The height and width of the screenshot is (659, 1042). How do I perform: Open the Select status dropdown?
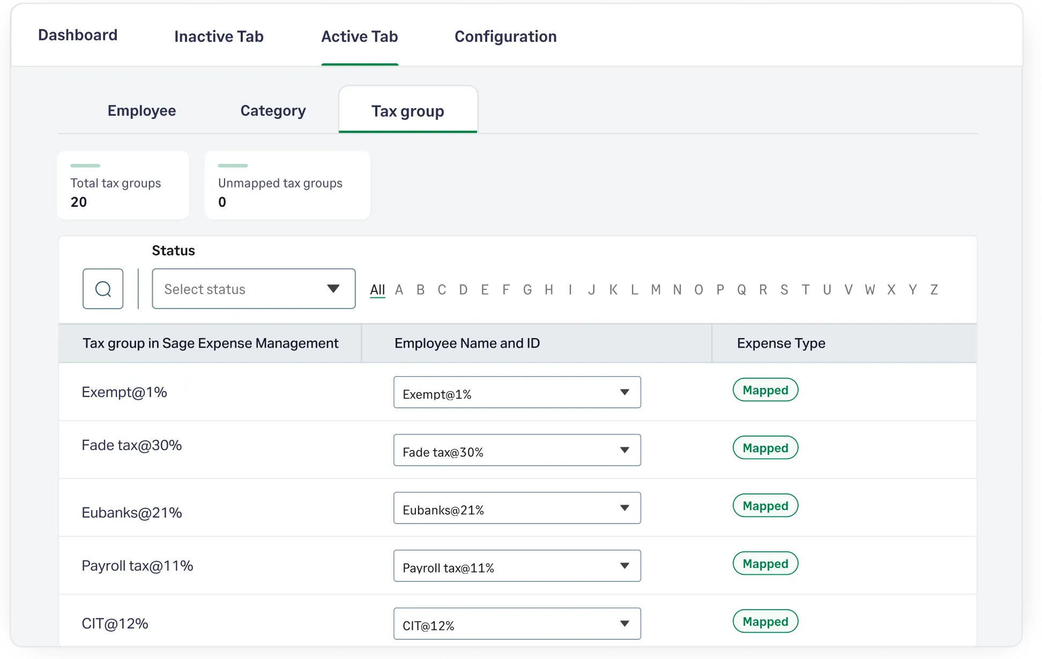[x=254, y=289]
